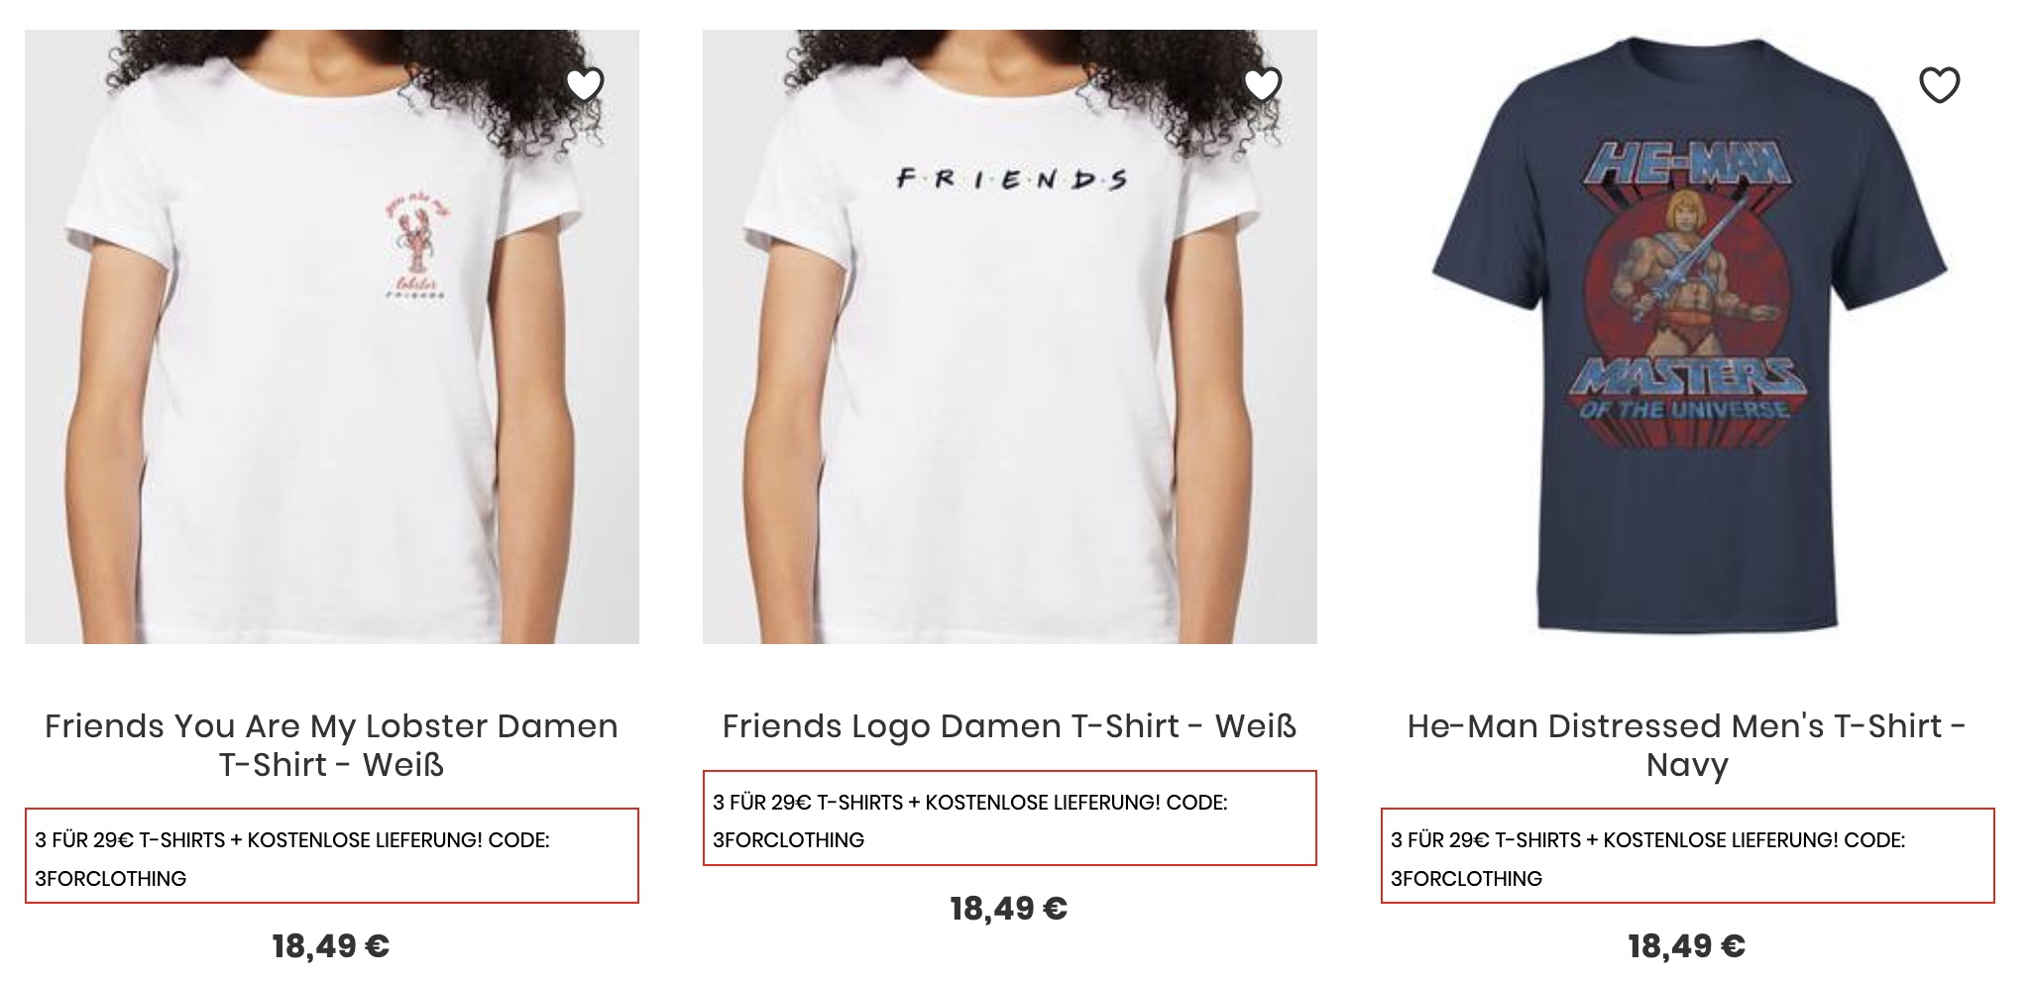Favorite the Friends Lobster T-shirt via its heart icon

[x=585, y=85]
